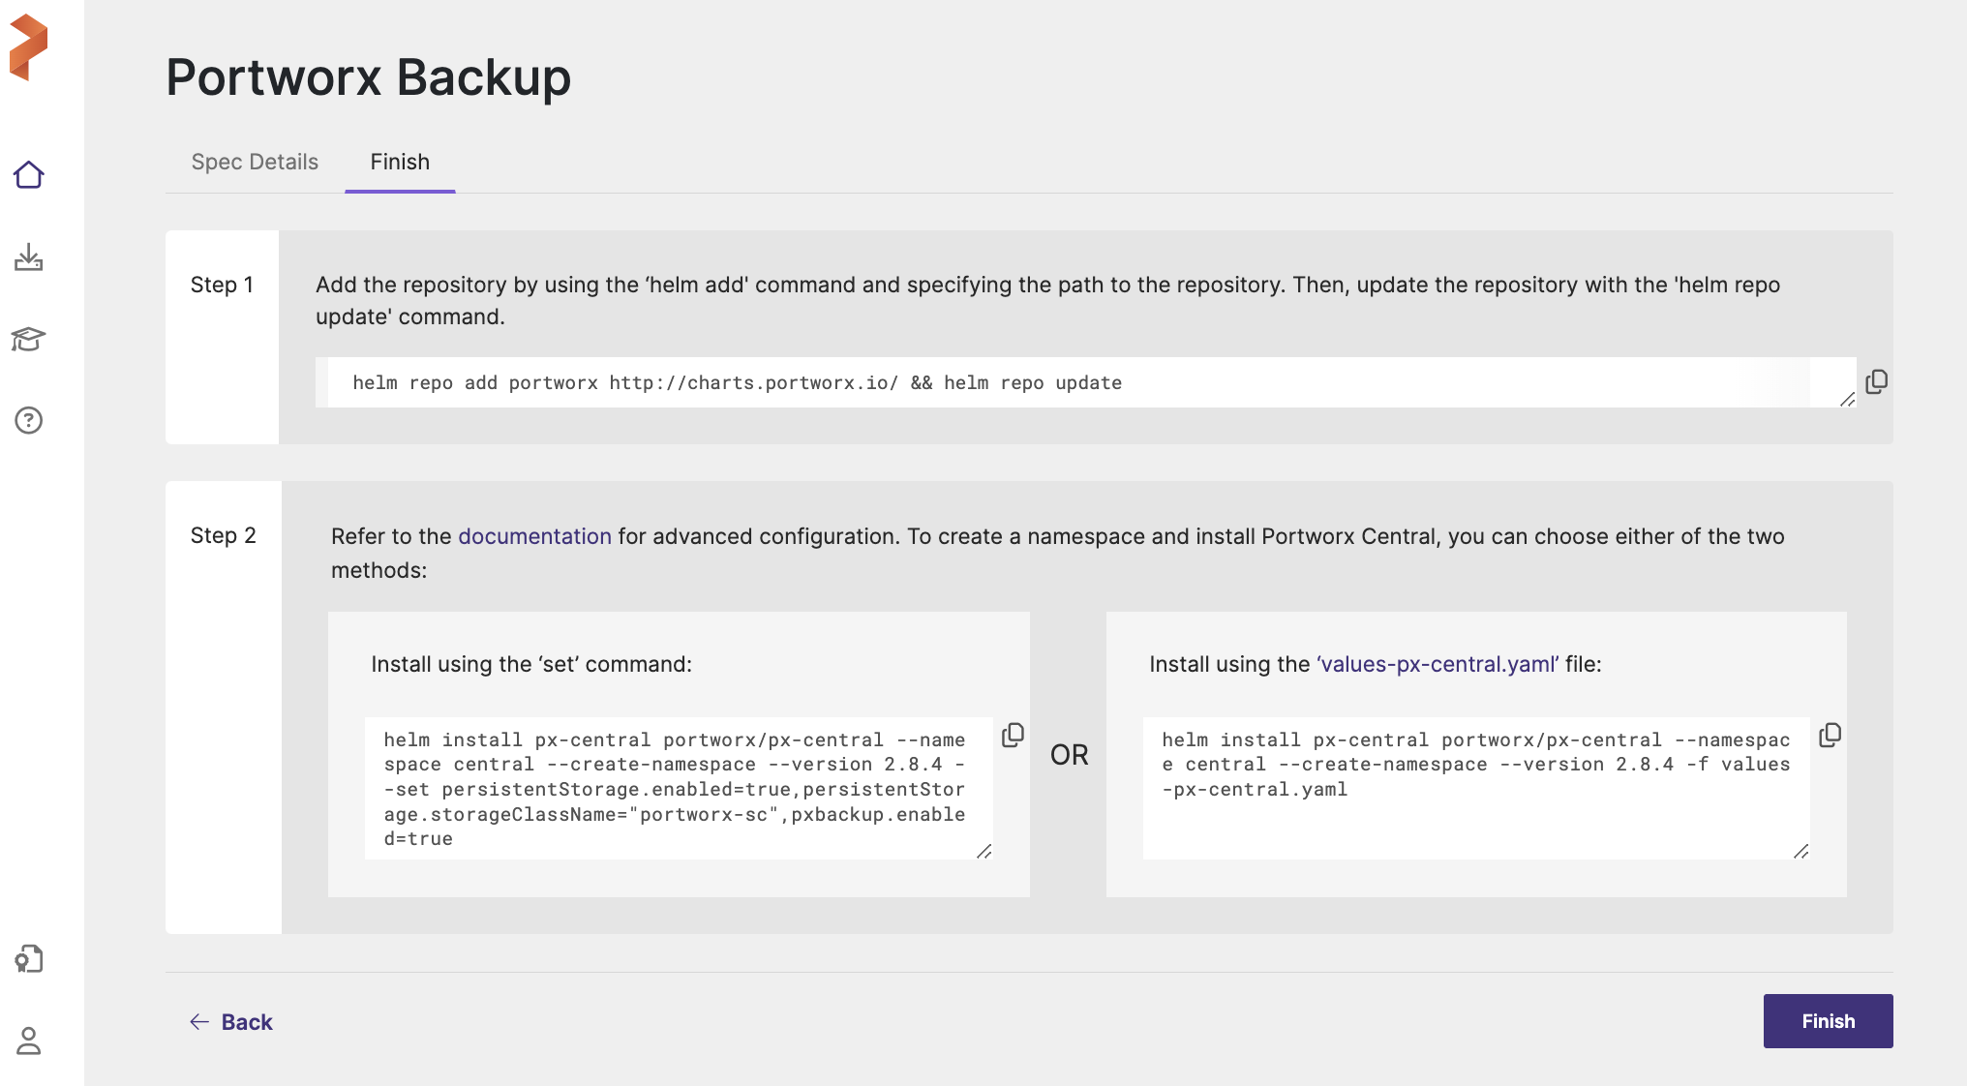Click the help question mark icon
1967x1086 pixels.
pos(29,420)
